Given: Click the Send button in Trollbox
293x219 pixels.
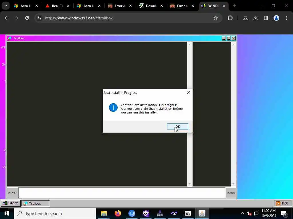Looking at the screenshot, I should [x=231, y=193].
